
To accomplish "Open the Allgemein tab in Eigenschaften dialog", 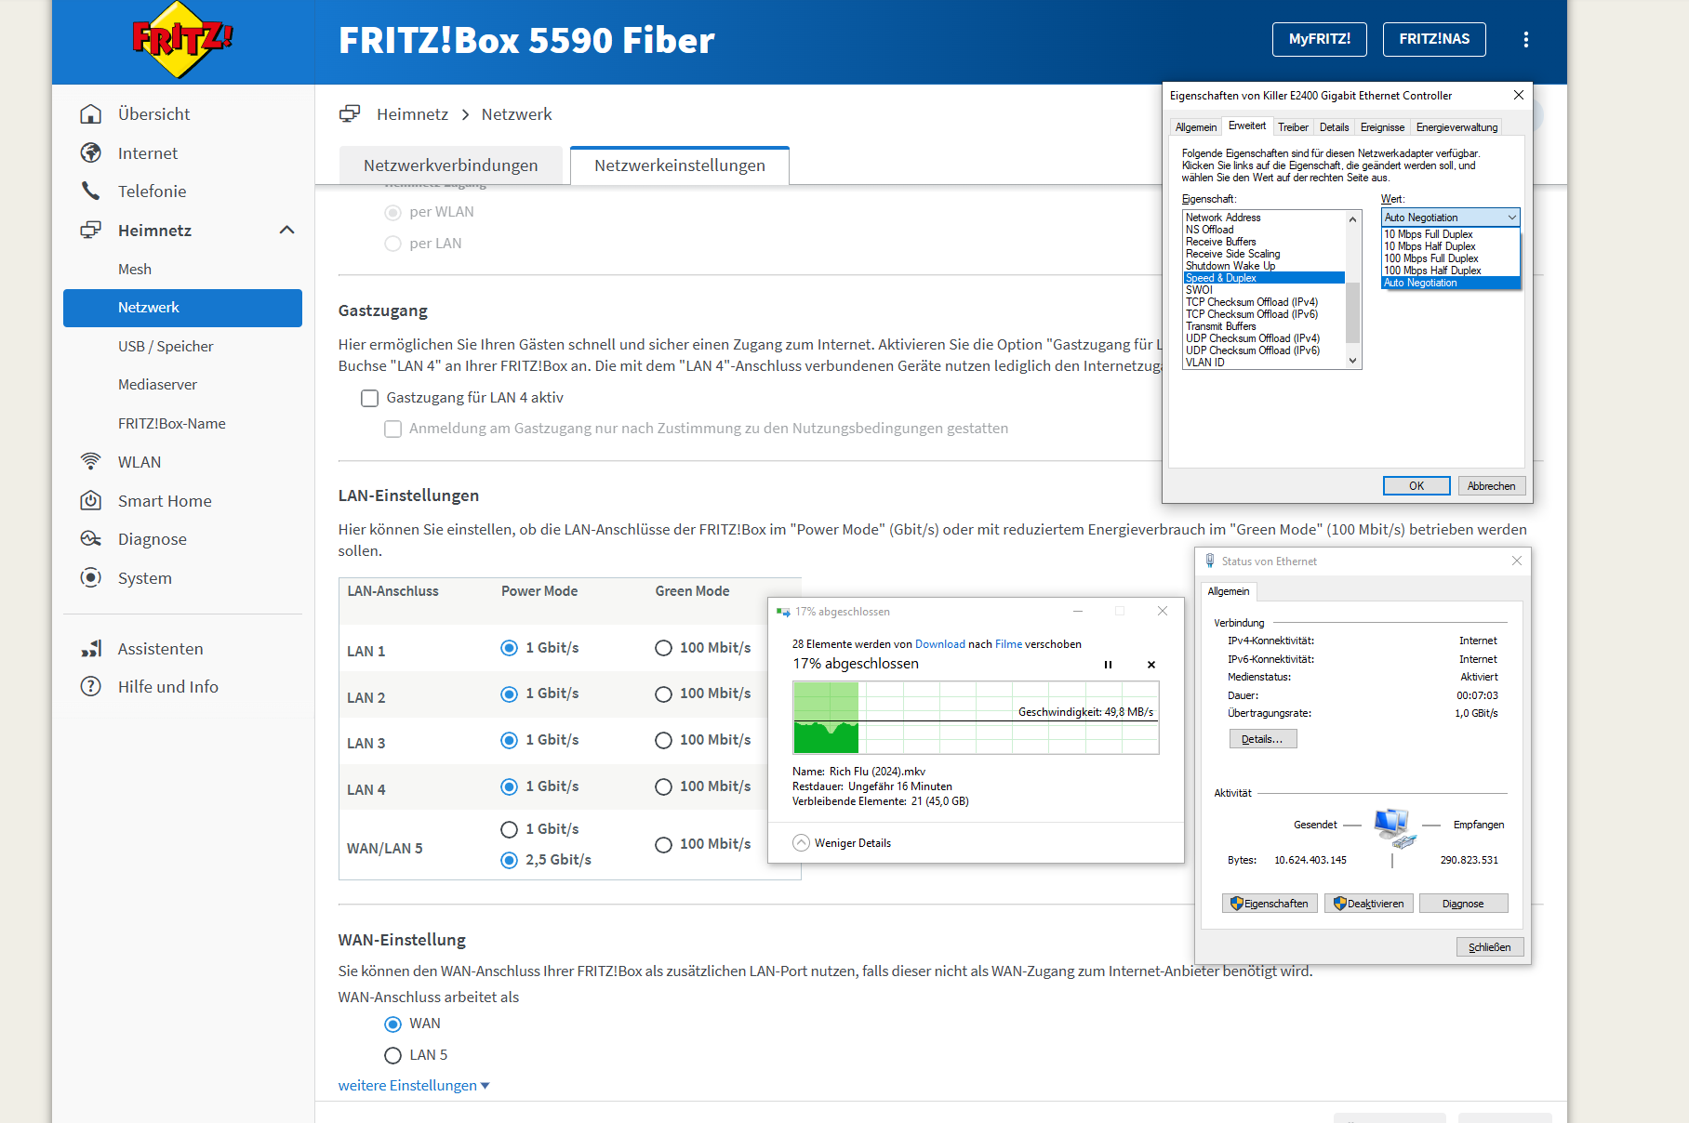I will 1195,127.
